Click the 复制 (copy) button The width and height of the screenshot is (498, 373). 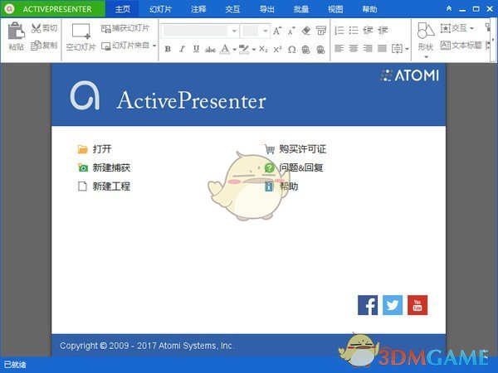pyautogui.click(x=44, y=46)
